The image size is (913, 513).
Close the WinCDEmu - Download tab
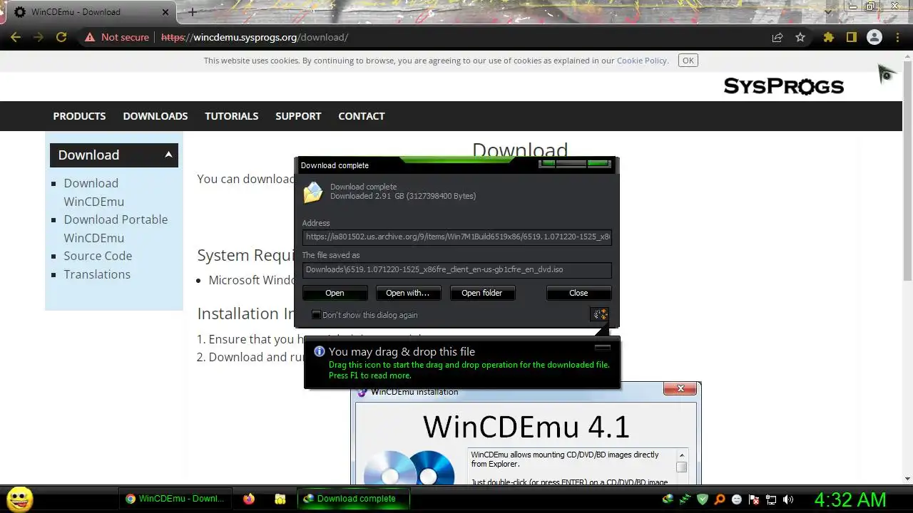pyautogui.click(x=166, y=12)
